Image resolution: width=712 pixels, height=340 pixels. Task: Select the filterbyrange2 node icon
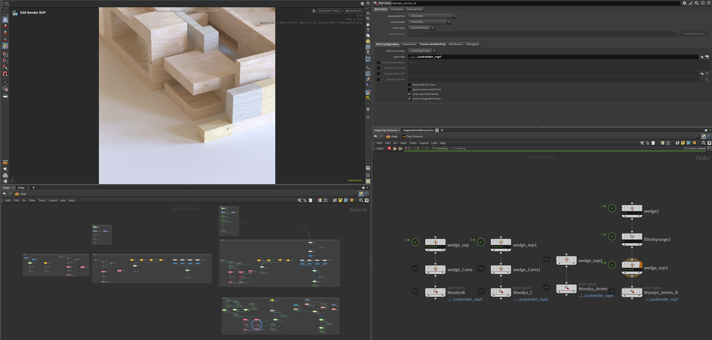point(632,239)
